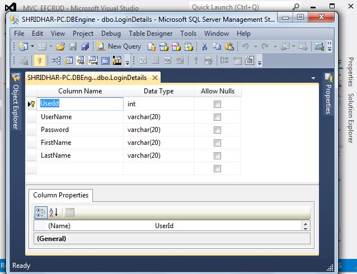Click the Analysis Services MDX Query icon
357x274 pixels.
point(164,46)
